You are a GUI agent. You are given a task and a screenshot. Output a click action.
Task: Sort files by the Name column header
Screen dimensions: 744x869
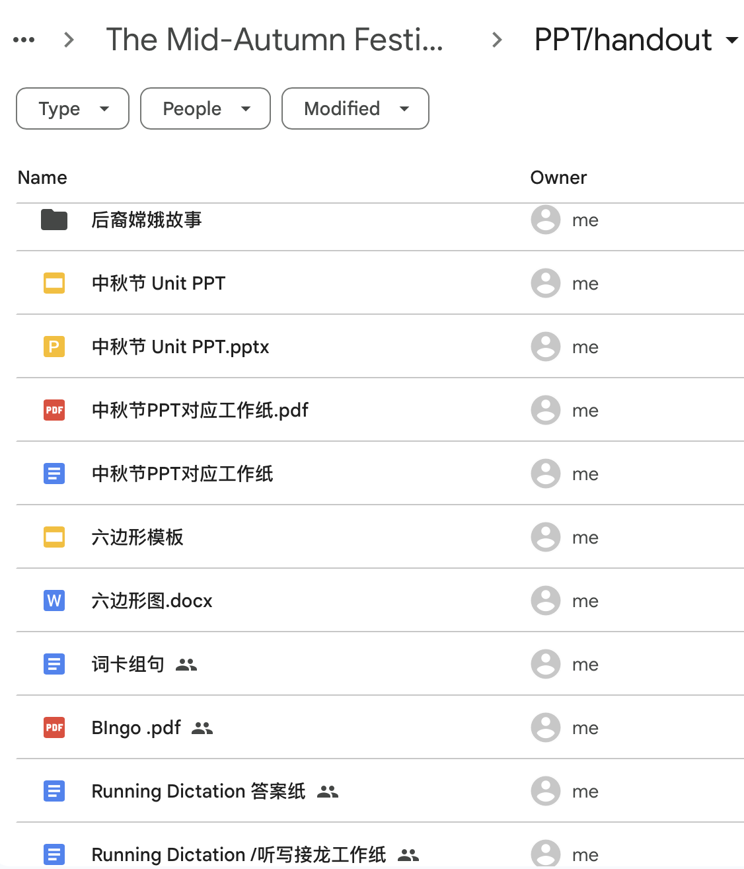point(42,177)
